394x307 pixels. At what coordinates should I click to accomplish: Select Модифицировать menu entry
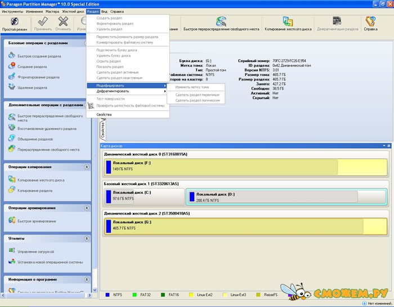[127, 86]
